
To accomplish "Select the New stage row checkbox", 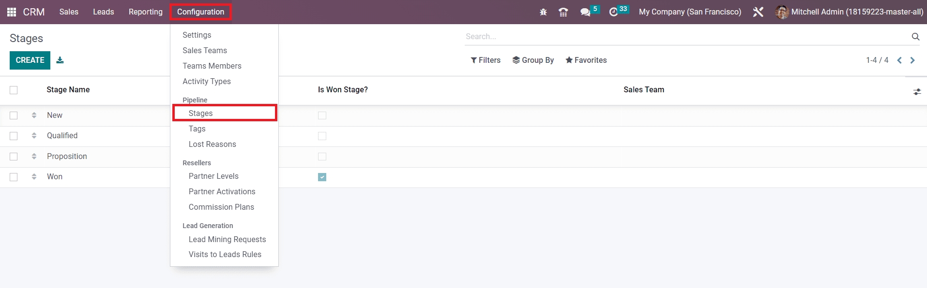I will (14, 115).
